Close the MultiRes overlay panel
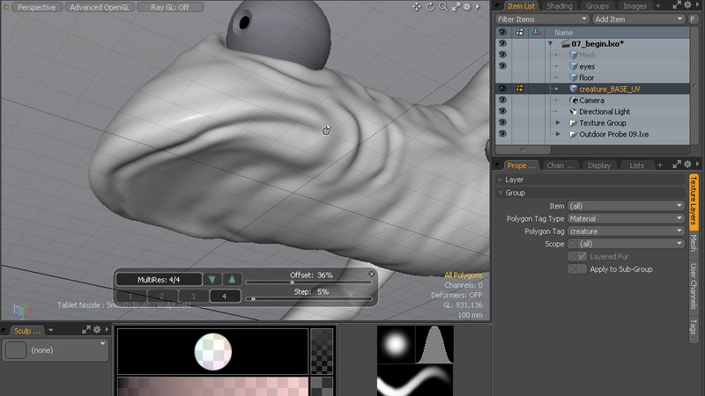 coord(371,274)
